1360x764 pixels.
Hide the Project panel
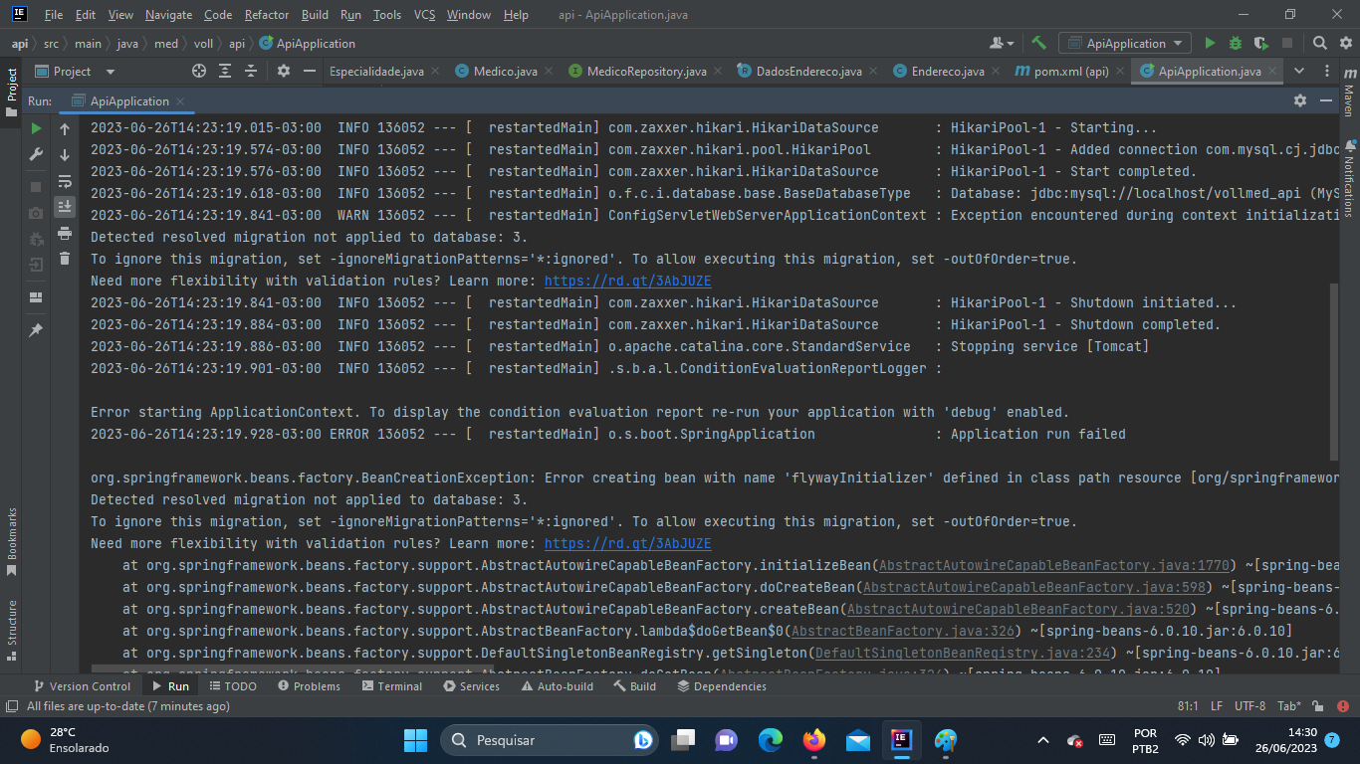click(x=310, y=71)
